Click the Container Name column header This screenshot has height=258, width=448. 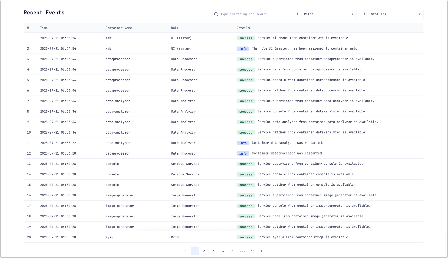[119, 28]
